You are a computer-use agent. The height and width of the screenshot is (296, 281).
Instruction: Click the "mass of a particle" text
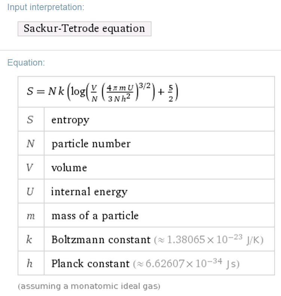(95, 216)
